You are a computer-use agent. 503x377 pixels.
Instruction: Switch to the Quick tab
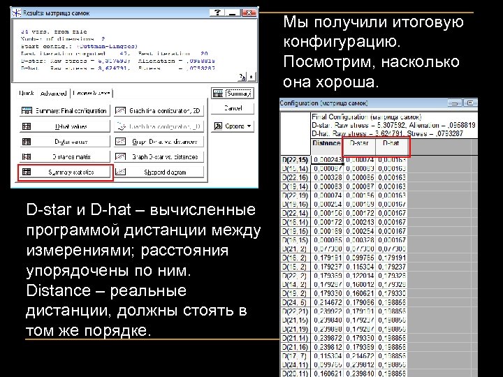27,93
